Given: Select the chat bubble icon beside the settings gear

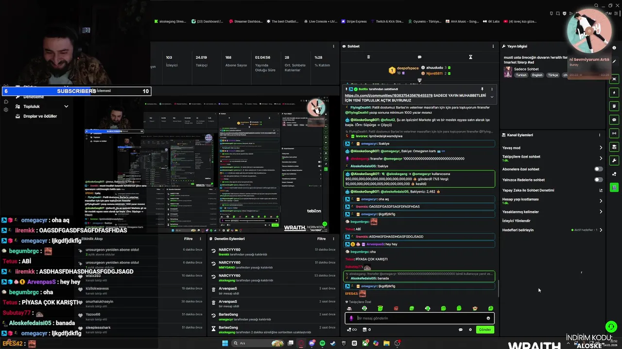Looking at the screenshot, I should [x=460, y=330].
